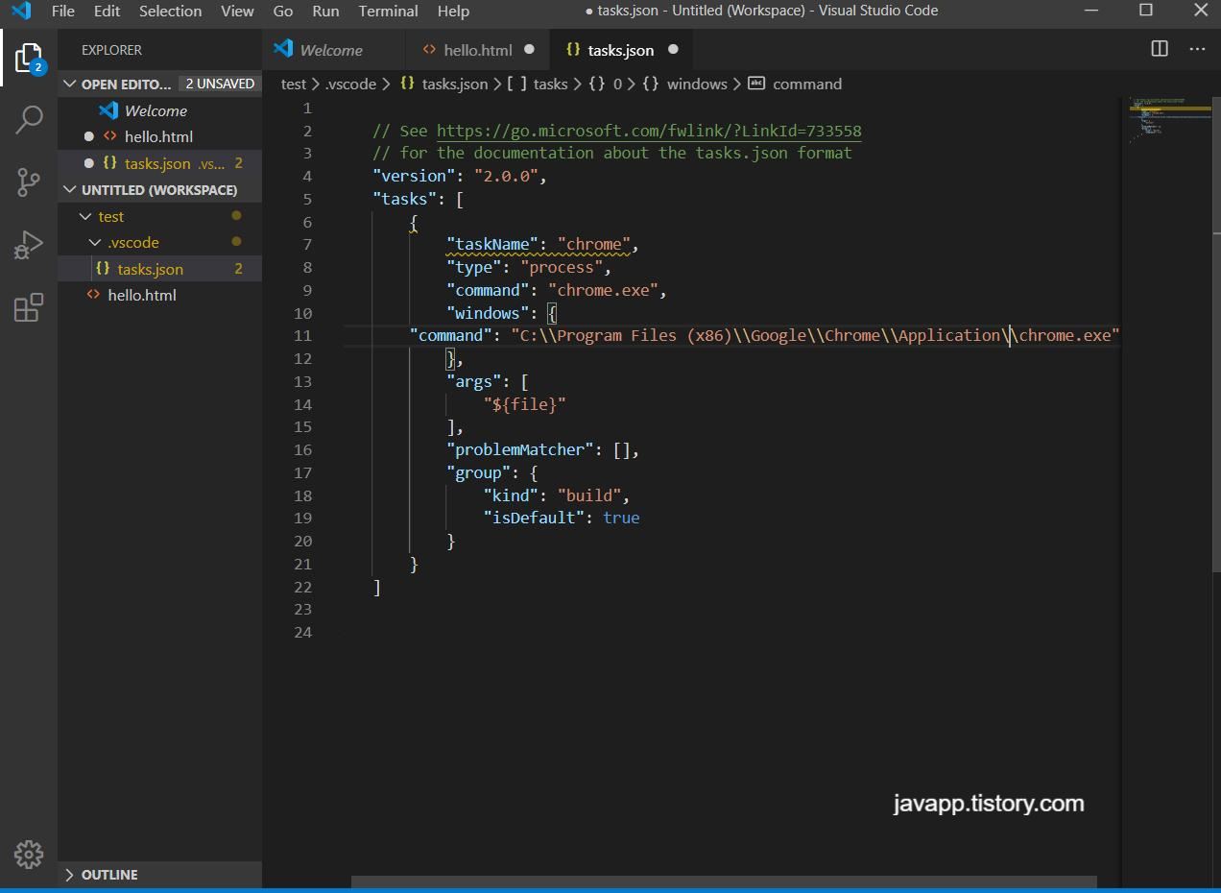The height and width of the screenshot is (893, 1221).
Task: Click the test breadcrumb
Action: [294, 84]
